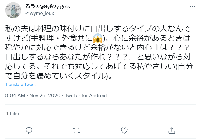Click the Nov 26, 2020 date

[x=45, y=96]
